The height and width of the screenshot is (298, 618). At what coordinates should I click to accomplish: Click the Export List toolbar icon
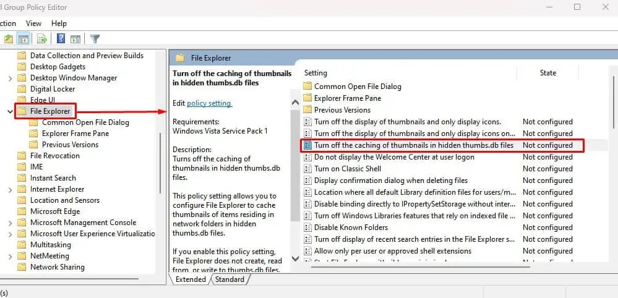pyautogui.click(x=42, y=39)
